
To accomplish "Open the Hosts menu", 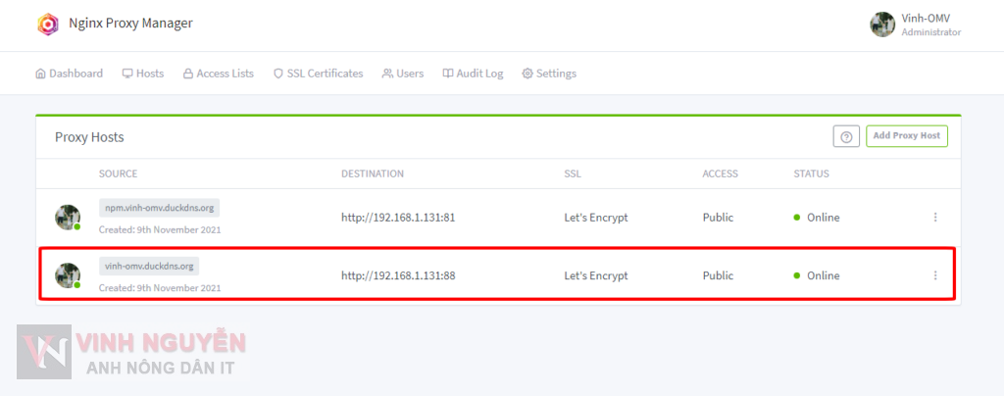I will point(143,74).
